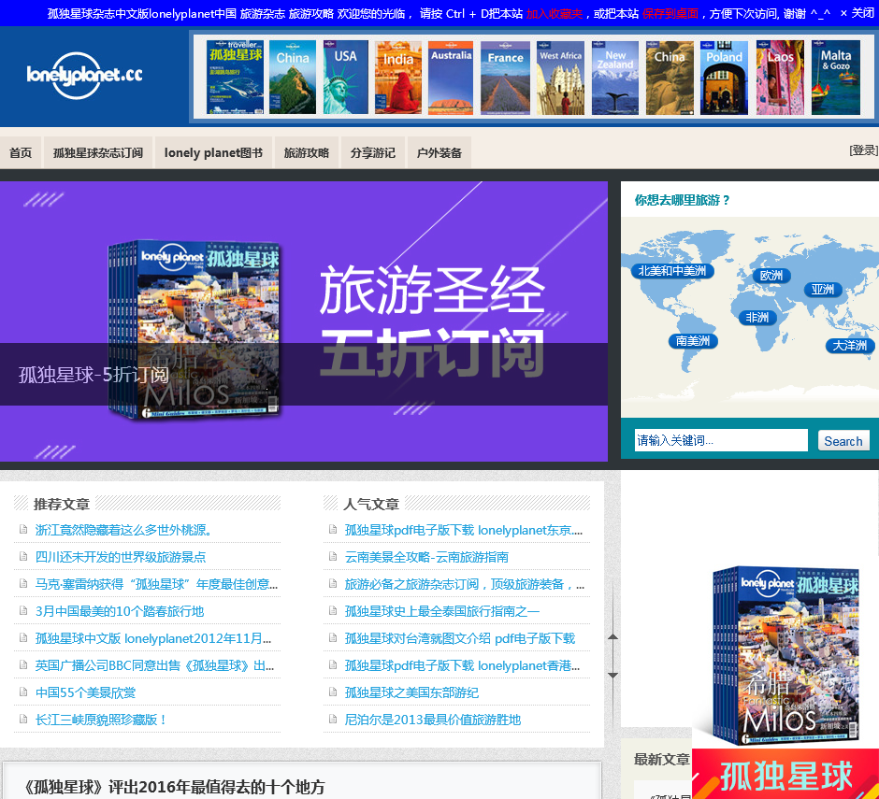Open the lonely planet图书 nav tab
Image resolution: width=879 pixels, height=799 pixels.
point(213,152)
